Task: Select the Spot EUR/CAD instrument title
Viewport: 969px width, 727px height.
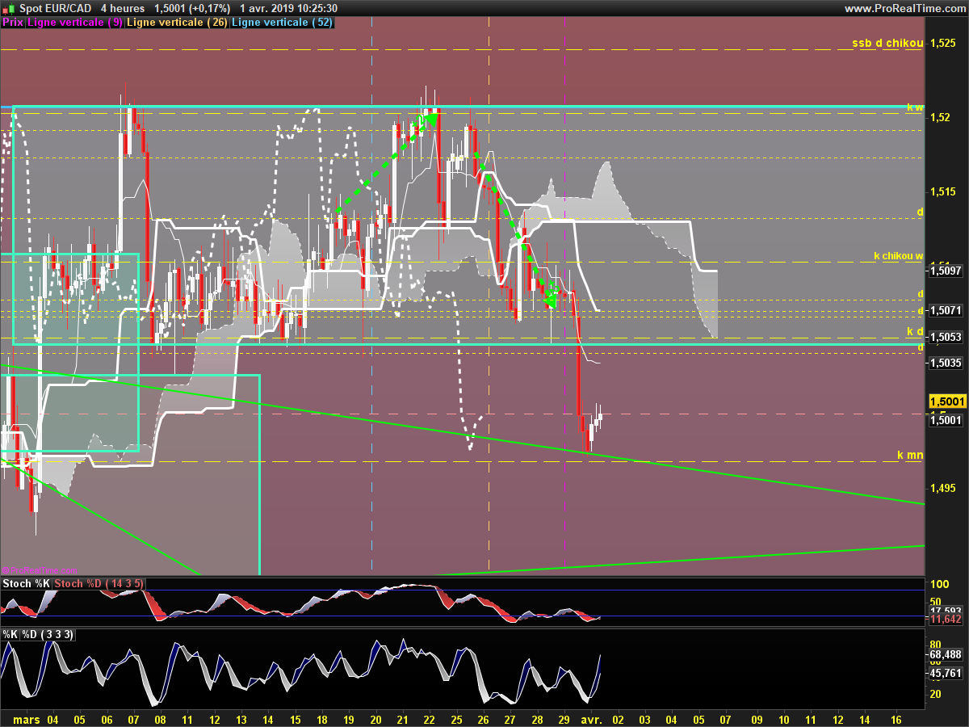Action: 57,8
